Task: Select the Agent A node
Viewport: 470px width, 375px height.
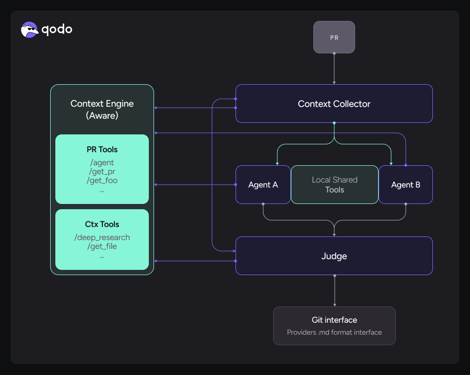Action: pos(263,185)
